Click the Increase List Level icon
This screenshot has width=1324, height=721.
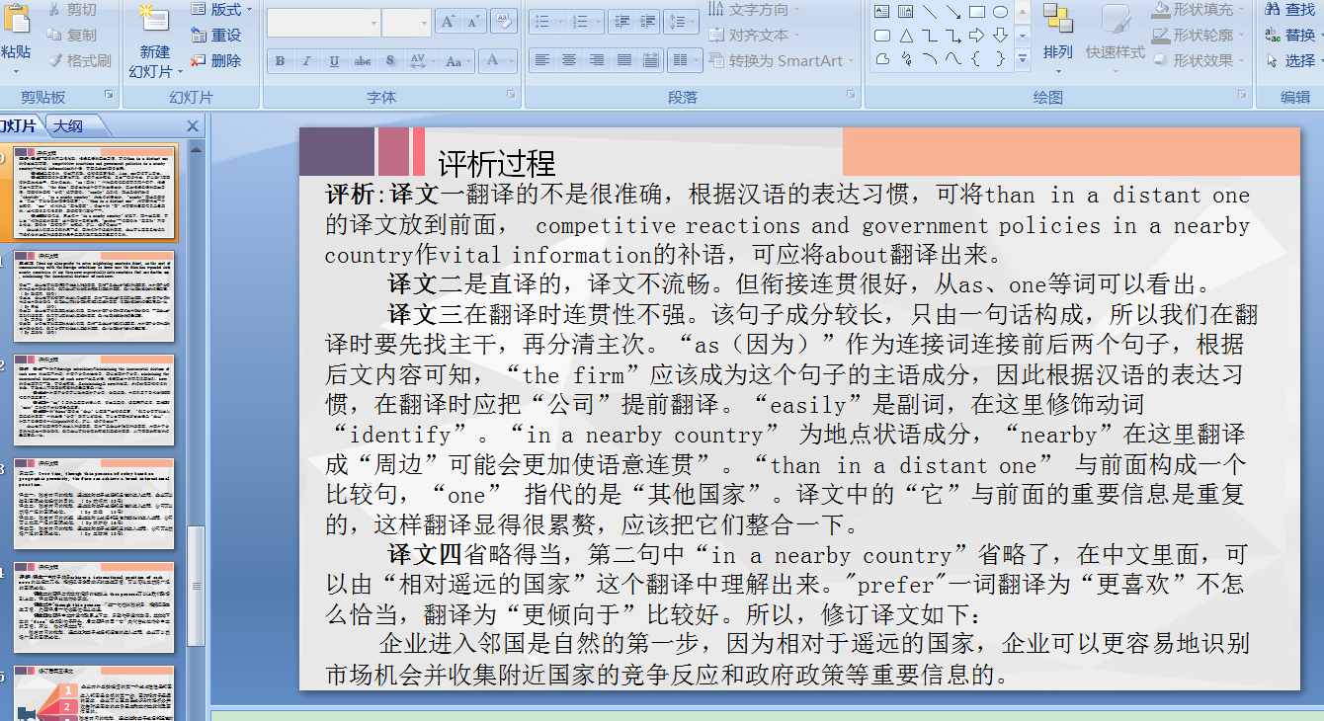[648, 22]
